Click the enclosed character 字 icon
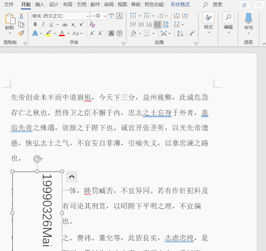The image size is (266, 251). coord(119,33)
